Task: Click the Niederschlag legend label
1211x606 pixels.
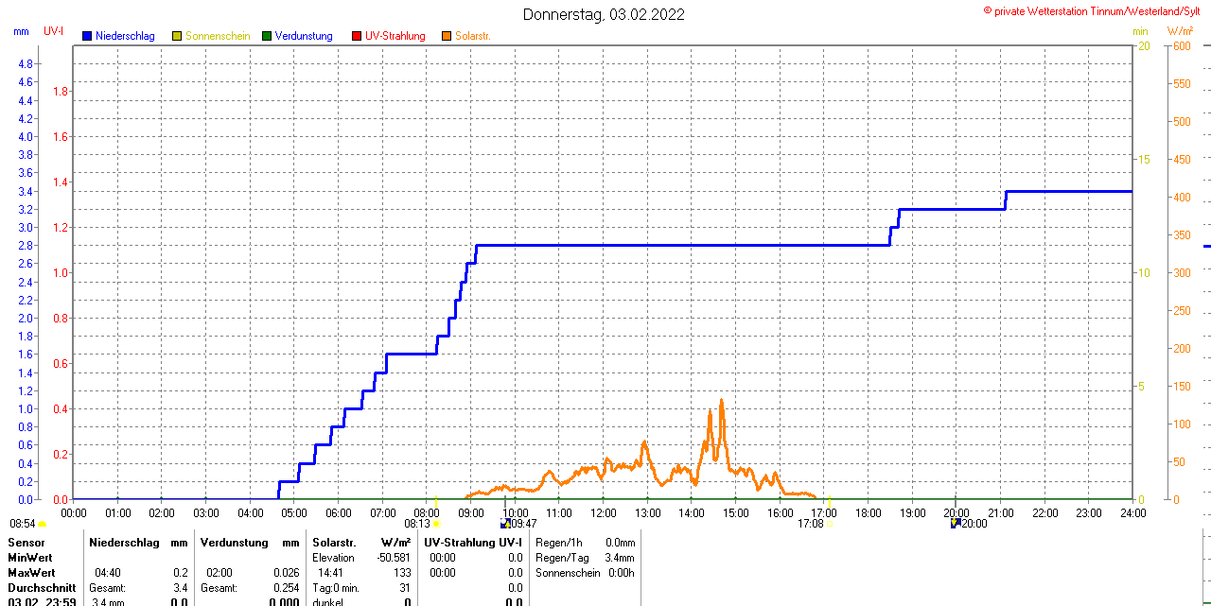Action: [125, 36]
